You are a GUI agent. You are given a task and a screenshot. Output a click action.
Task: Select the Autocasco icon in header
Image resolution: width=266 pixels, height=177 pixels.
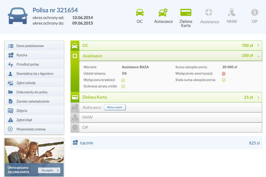[x=163, y=13]
